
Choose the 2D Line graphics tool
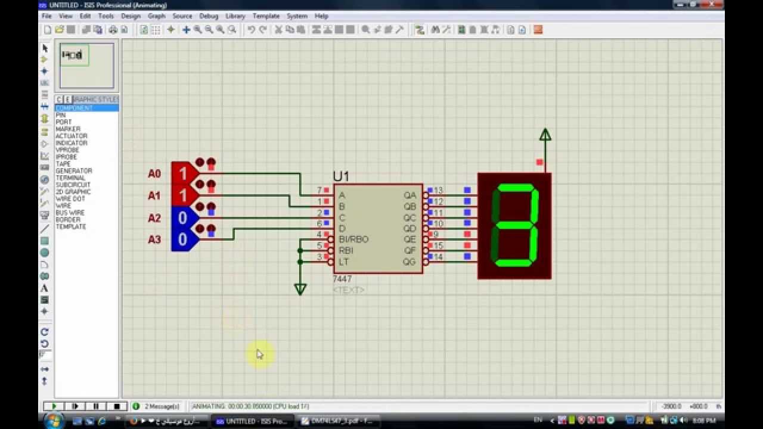[x=44, y=228]
